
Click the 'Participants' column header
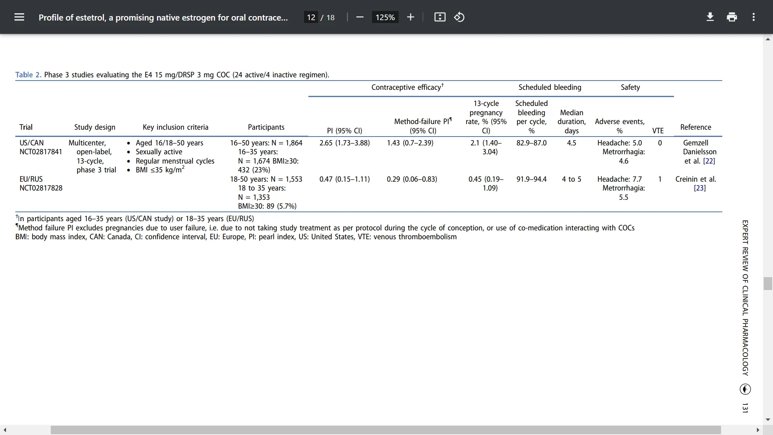tap(266, 127)
